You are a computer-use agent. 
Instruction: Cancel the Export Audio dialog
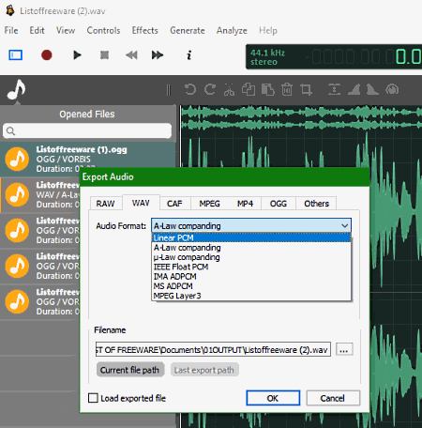(333, 398)
